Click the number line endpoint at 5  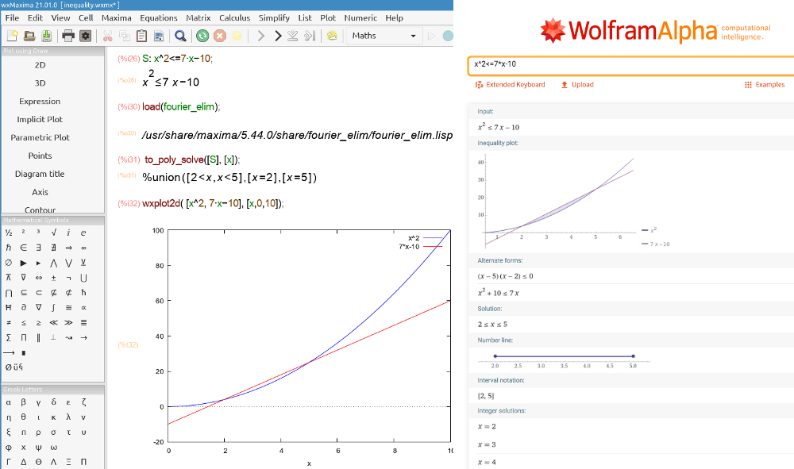pos(633,356)
